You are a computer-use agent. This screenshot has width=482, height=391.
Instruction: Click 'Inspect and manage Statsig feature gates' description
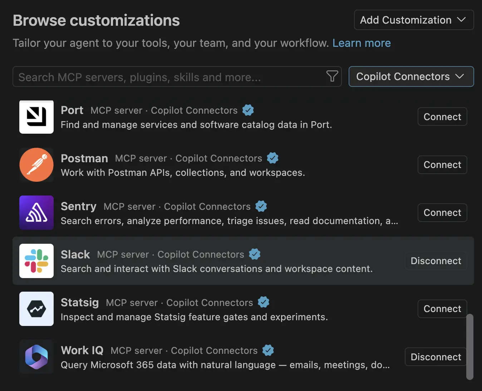[x=194, y=317]
